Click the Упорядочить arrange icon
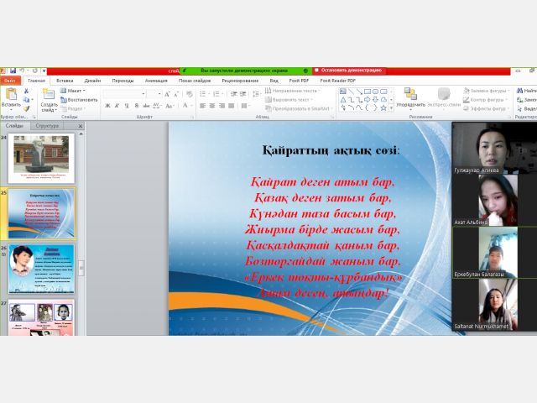This screenshot has width=537, height=403. (x=410, y=93)
